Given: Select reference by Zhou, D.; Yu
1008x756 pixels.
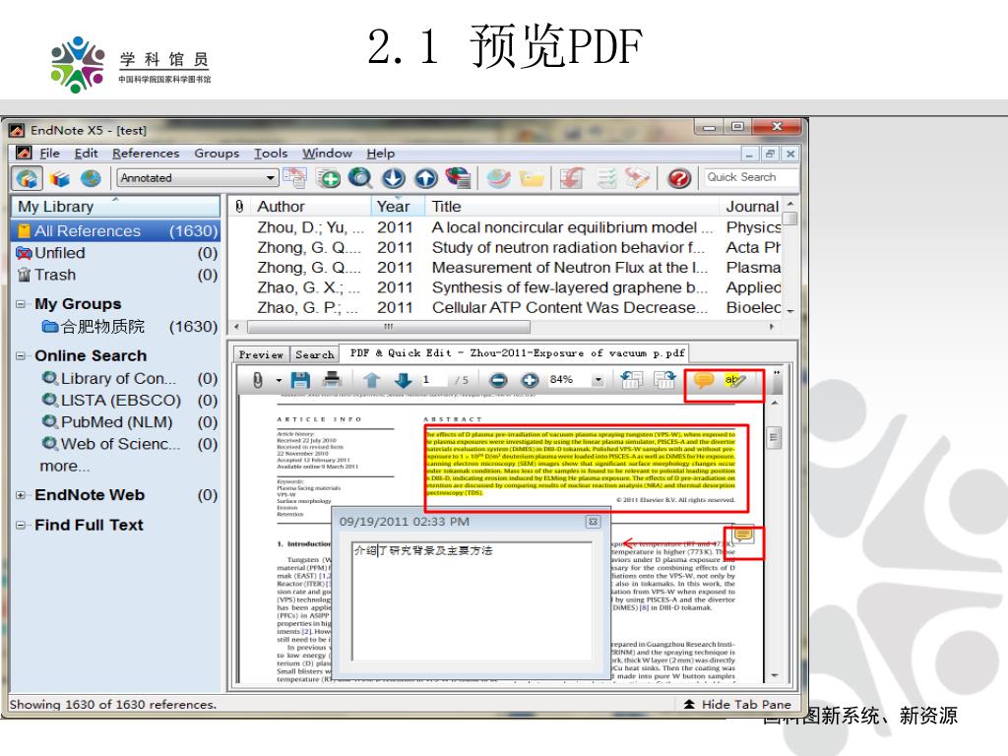Looking at the screenshot, I should point(506,227).
